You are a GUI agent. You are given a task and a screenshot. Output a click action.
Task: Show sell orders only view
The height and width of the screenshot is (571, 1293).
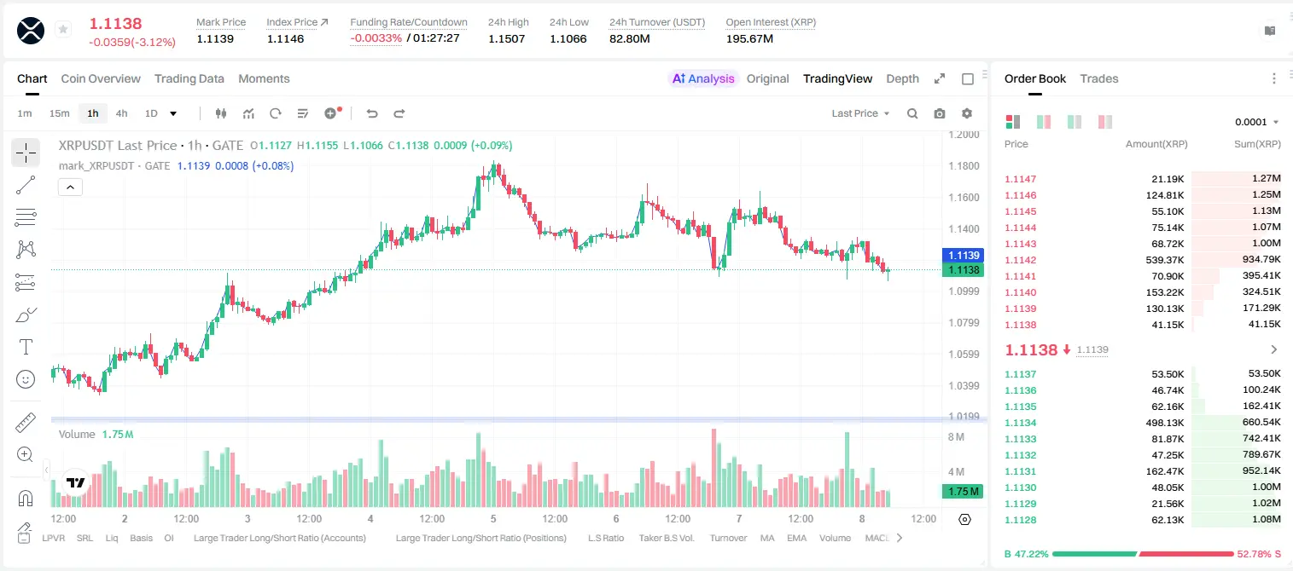1105,122
